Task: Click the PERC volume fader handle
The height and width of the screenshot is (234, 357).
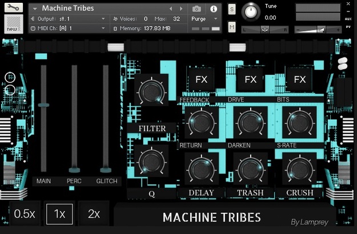Action: pos(74,170)
